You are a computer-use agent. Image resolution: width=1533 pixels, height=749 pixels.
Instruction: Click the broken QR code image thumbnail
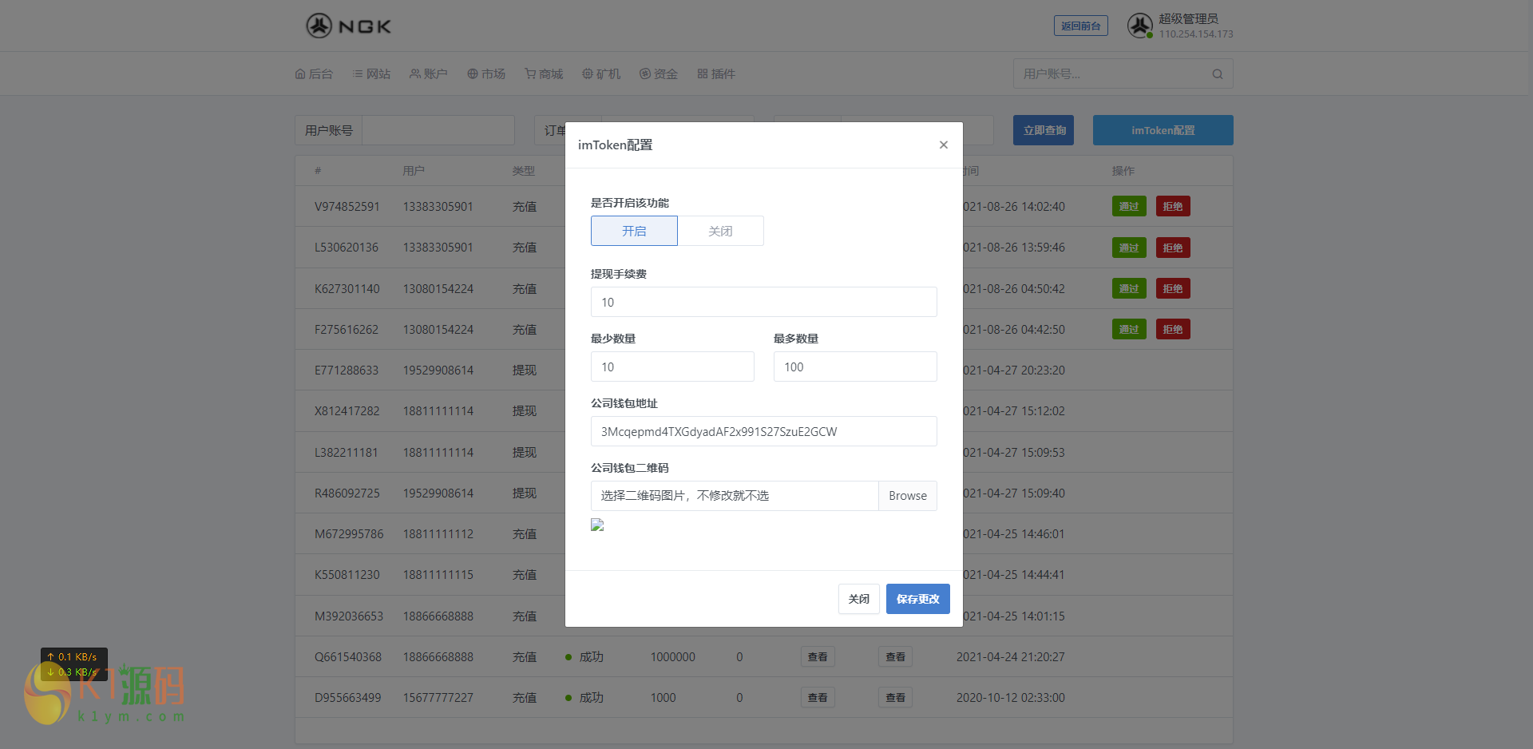(597, 525)
